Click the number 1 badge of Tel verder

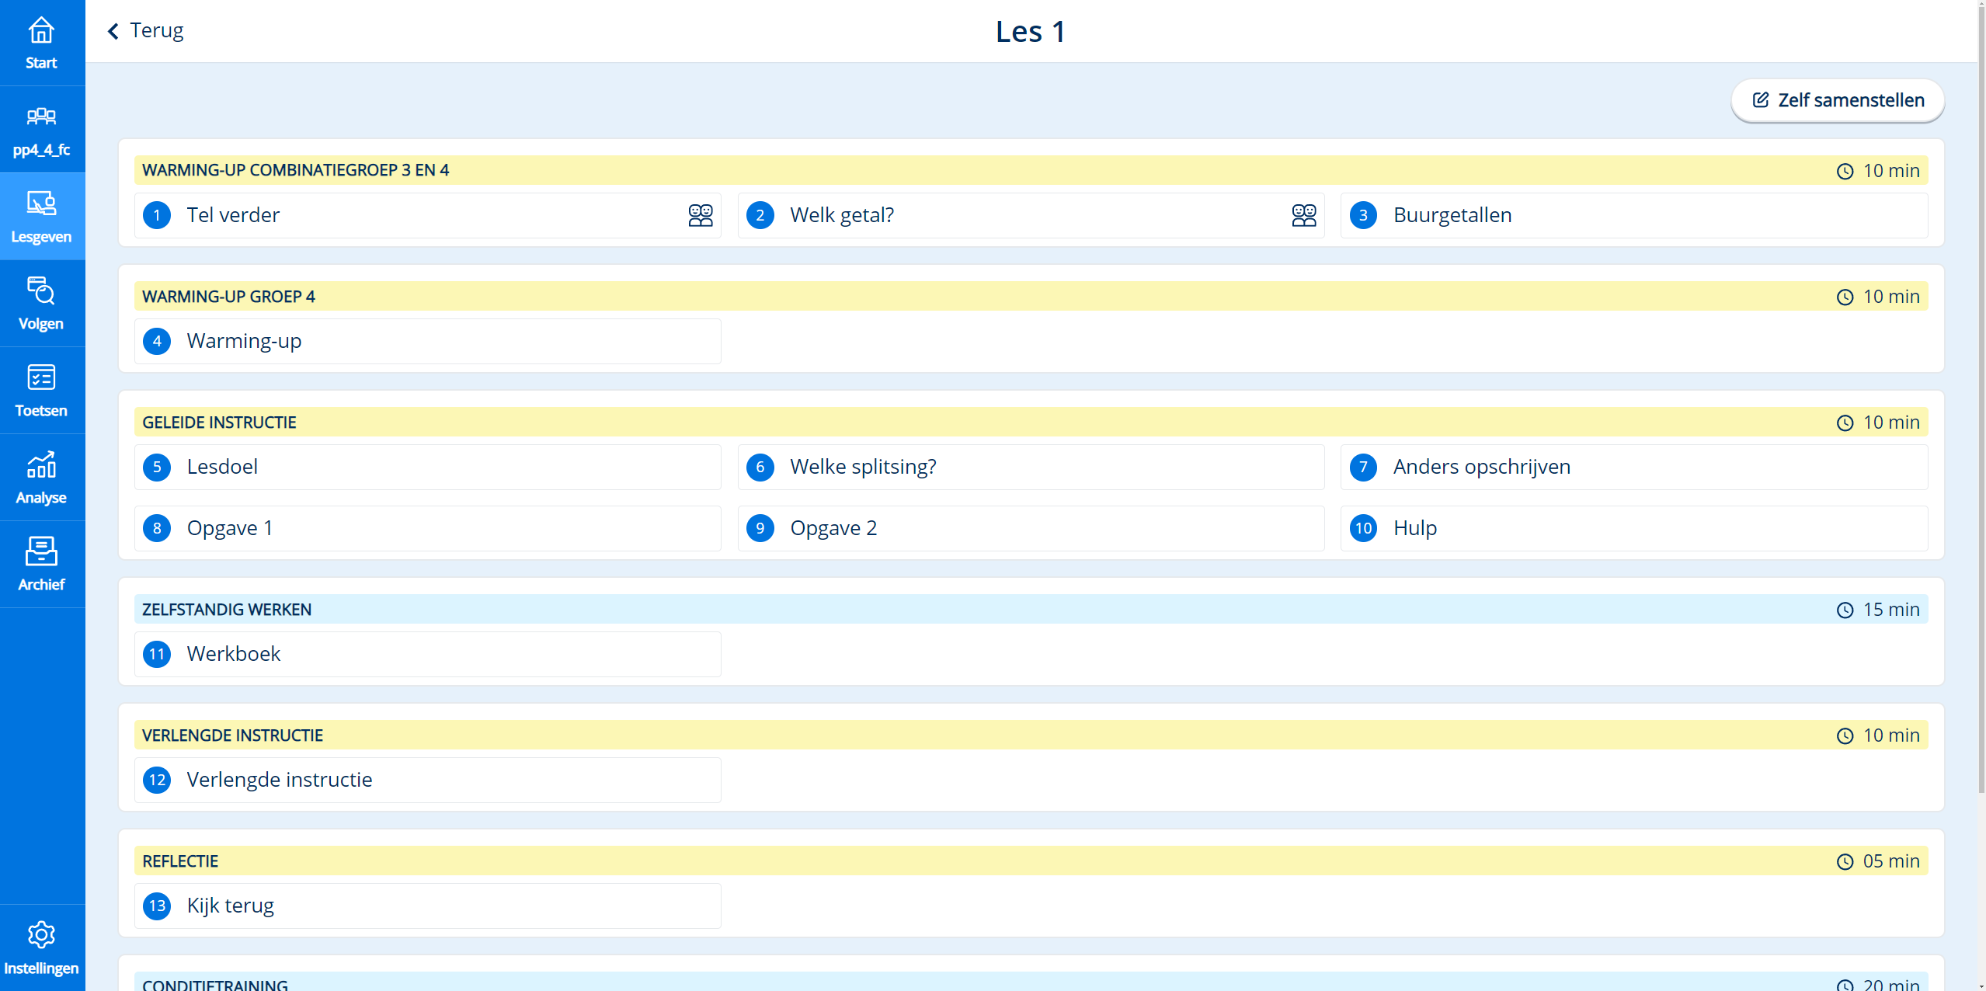click(x=157, y=215)
